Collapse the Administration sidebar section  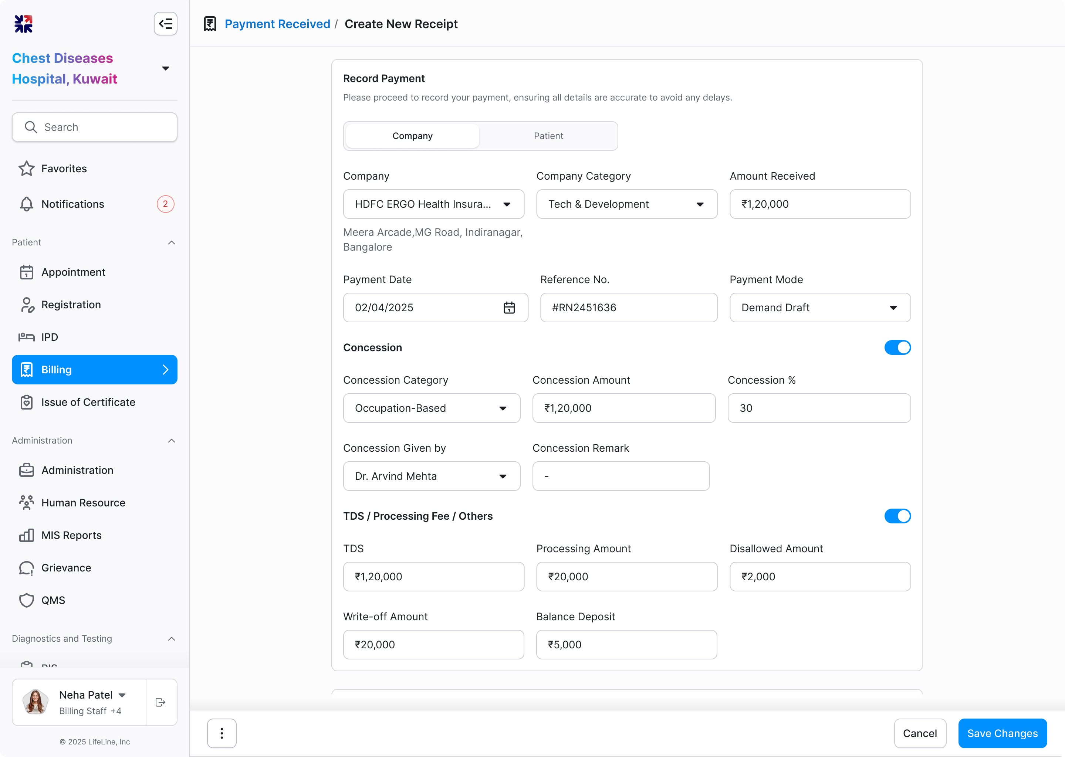point(171,441)
